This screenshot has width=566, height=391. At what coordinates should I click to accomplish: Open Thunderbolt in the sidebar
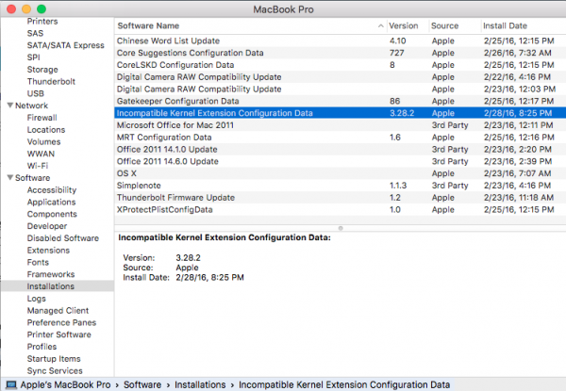click(x=53, y=81)
